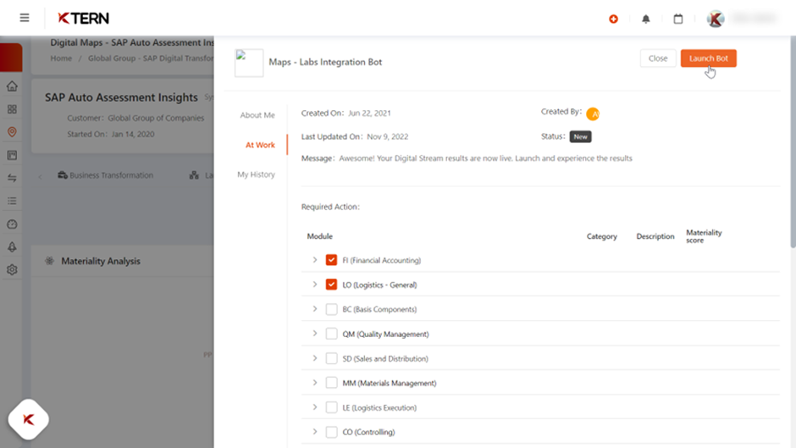Click the Close button
This screenshot has width=796, height=448.
coord(658,58)
